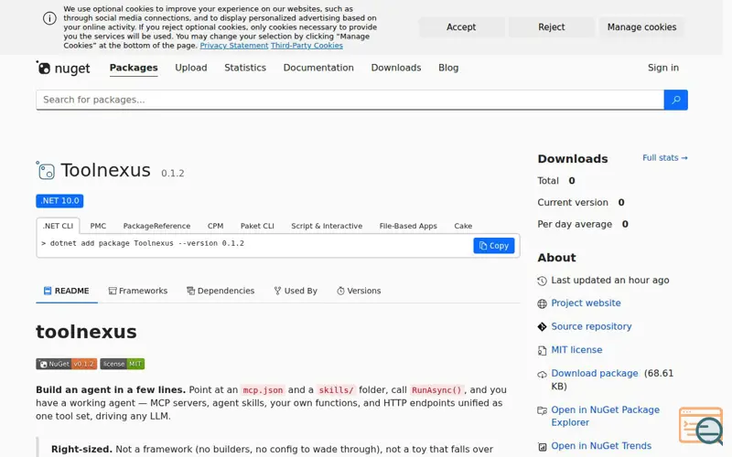Click the license MIT badge

point(123,364)
